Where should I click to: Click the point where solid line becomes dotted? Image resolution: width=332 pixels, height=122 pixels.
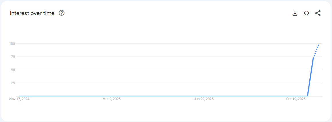click(313, 58)
